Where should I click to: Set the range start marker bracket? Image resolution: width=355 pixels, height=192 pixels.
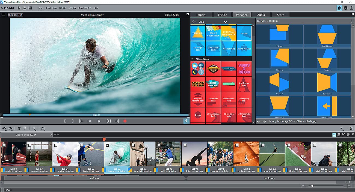coord(65,121)
